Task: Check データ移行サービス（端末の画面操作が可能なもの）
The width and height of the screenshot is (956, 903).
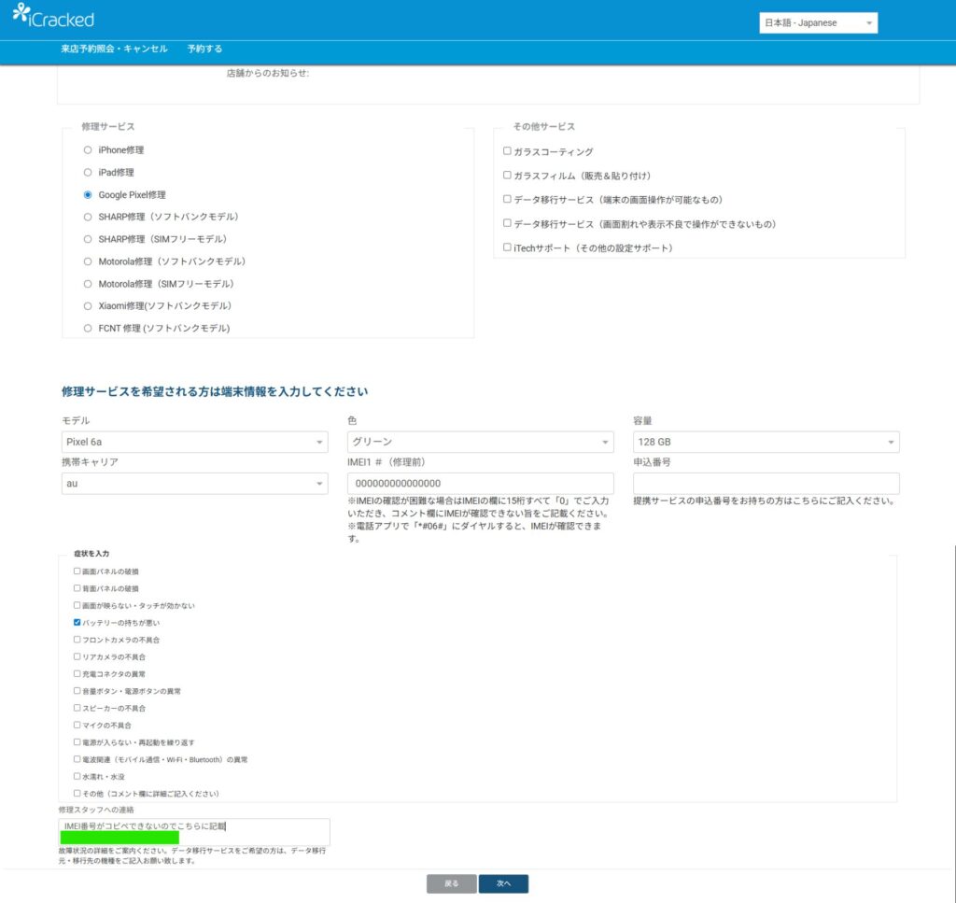Action: [x=507, y=199]
